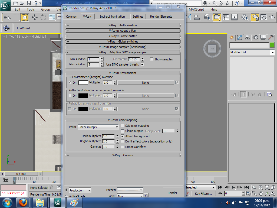
Task: Switch to the Common tab
Action: pos(71,17)
